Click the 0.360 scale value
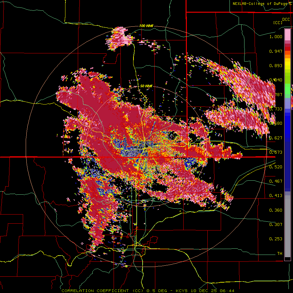This screenshot has height=293, width=293. click(276, 210)
